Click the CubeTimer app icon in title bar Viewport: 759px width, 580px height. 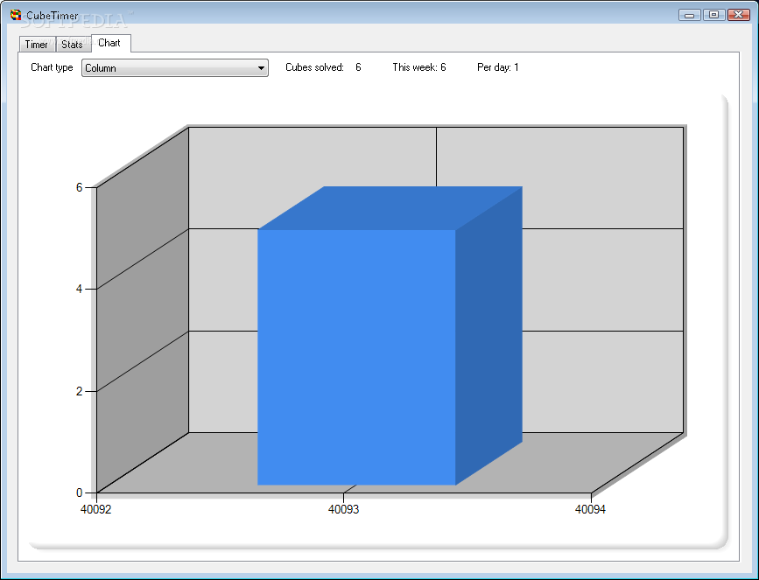click(x=16, y=16)
